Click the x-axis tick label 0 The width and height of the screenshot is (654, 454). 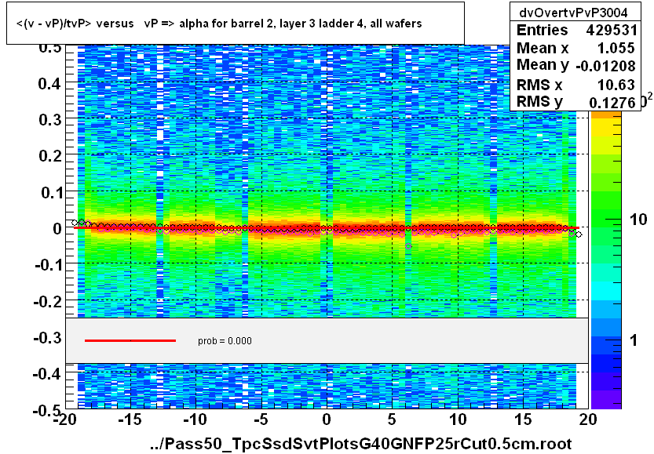coord(327,419)
